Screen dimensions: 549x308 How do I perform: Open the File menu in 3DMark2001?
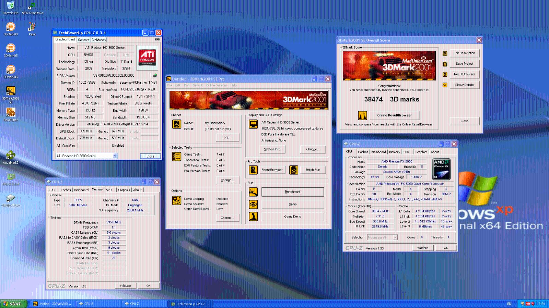point(170,85)
